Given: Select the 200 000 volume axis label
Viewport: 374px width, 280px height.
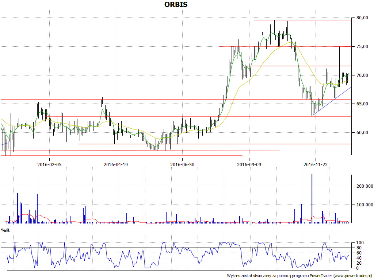Looking at the screenshot, I should pos(365,186).
